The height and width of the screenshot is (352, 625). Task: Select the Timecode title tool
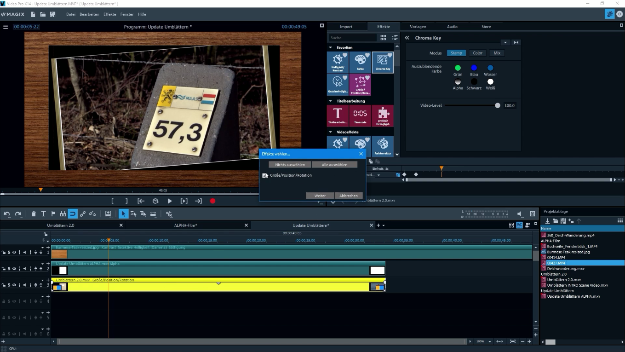(x=360, y=115)
